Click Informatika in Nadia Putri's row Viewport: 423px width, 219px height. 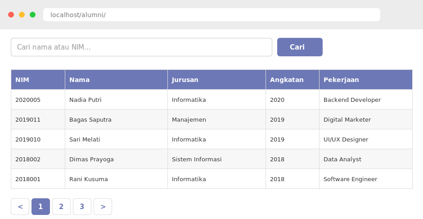(216, 100)
